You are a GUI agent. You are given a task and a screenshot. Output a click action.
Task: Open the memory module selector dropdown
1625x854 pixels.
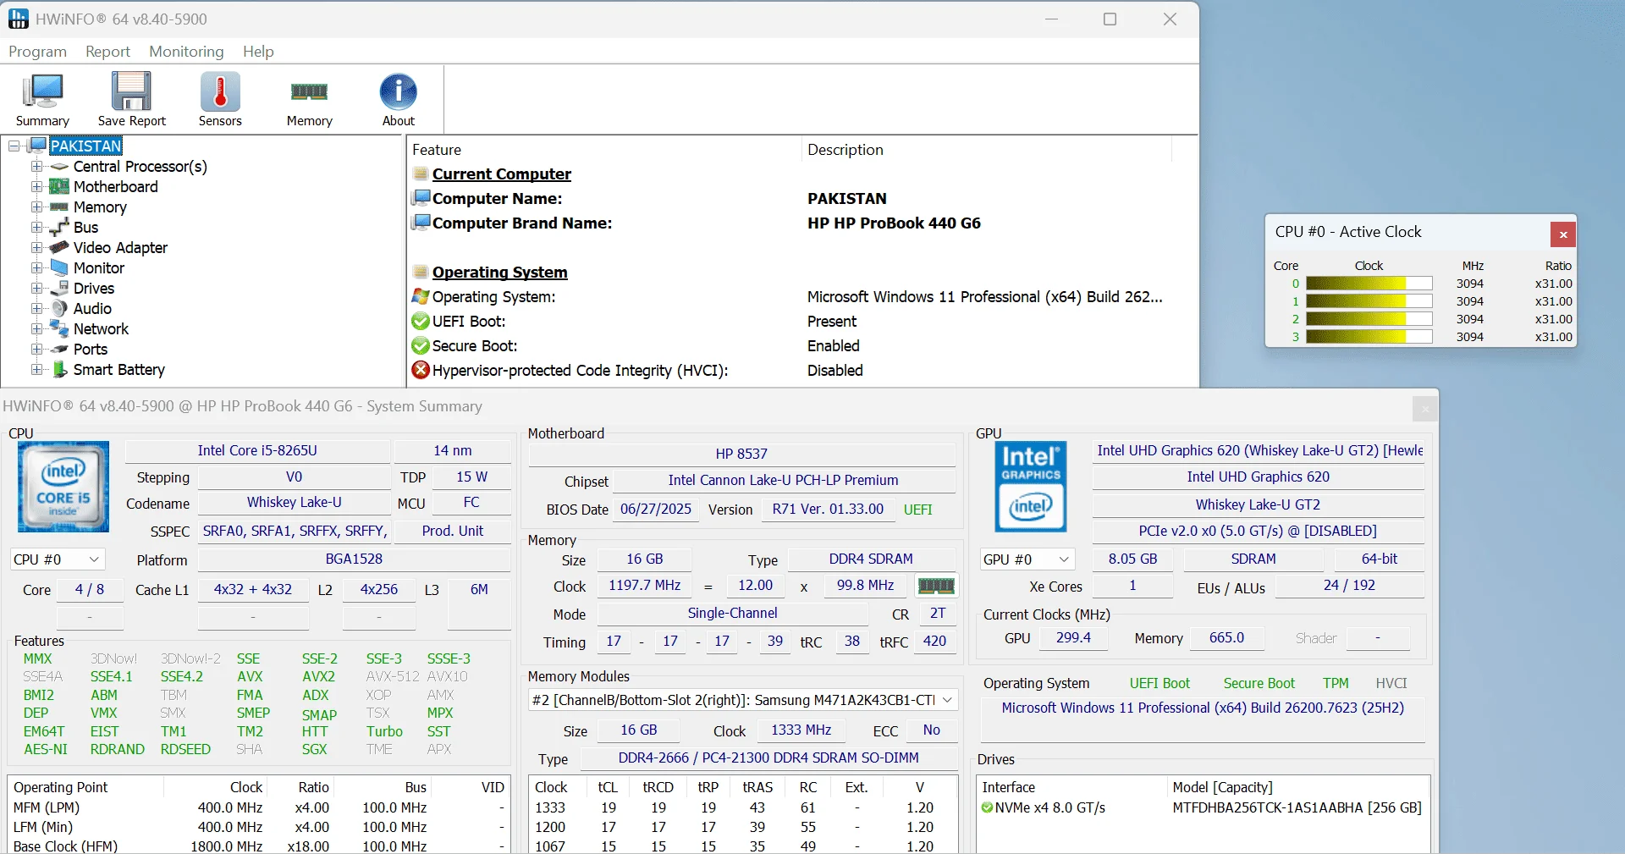pos(946,700)
